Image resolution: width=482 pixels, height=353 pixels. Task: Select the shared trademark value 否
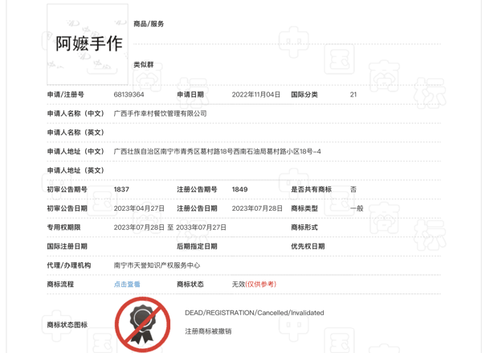(353, 189)
